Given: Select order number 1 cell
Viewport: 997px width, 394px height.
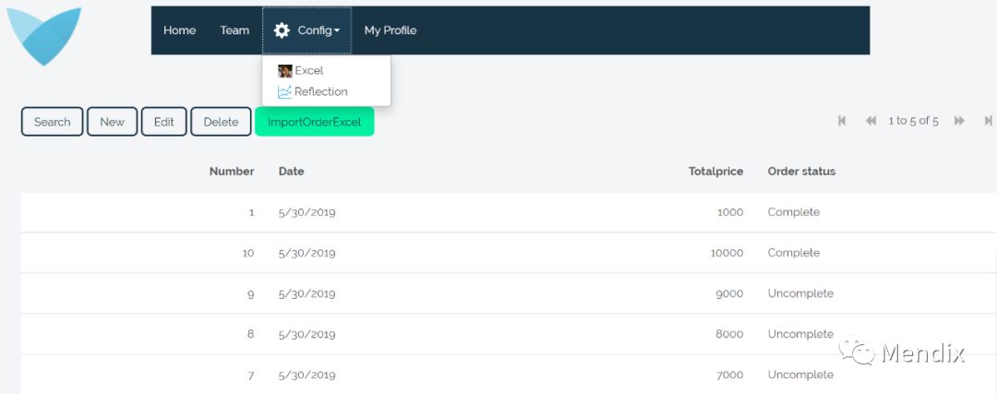Looking at the screenshot, I should point(251,212).
